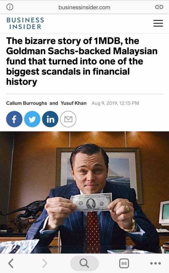The height and width of the screenshot is (273, 169).
Task: Tap the article hero image
Action: tap(85, 192)
